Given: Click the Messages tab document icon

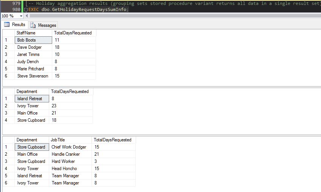Looking at the screenshot, I should [x=33, y=25].
